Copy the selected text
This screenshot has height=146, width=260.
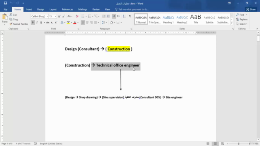14,19
